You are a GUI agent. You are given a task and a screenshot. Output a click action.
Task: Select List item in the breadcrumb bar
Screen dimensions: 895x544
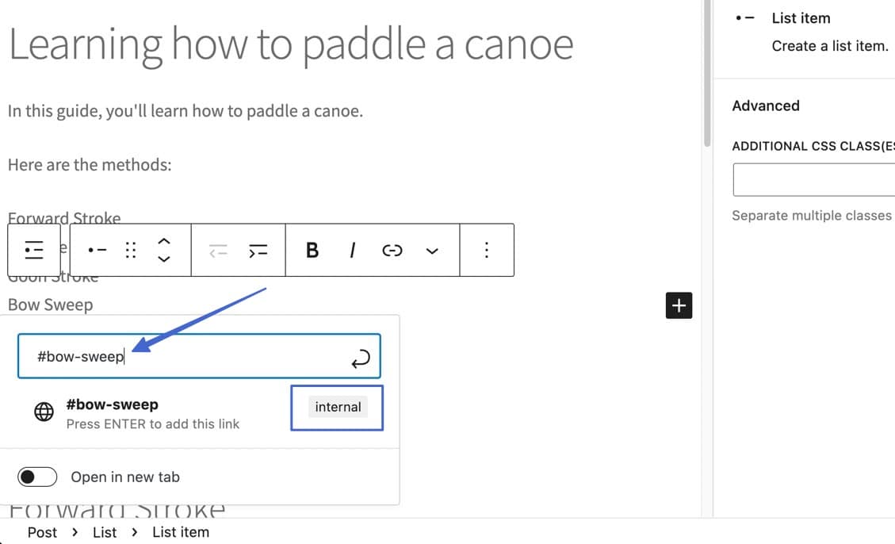180,532
